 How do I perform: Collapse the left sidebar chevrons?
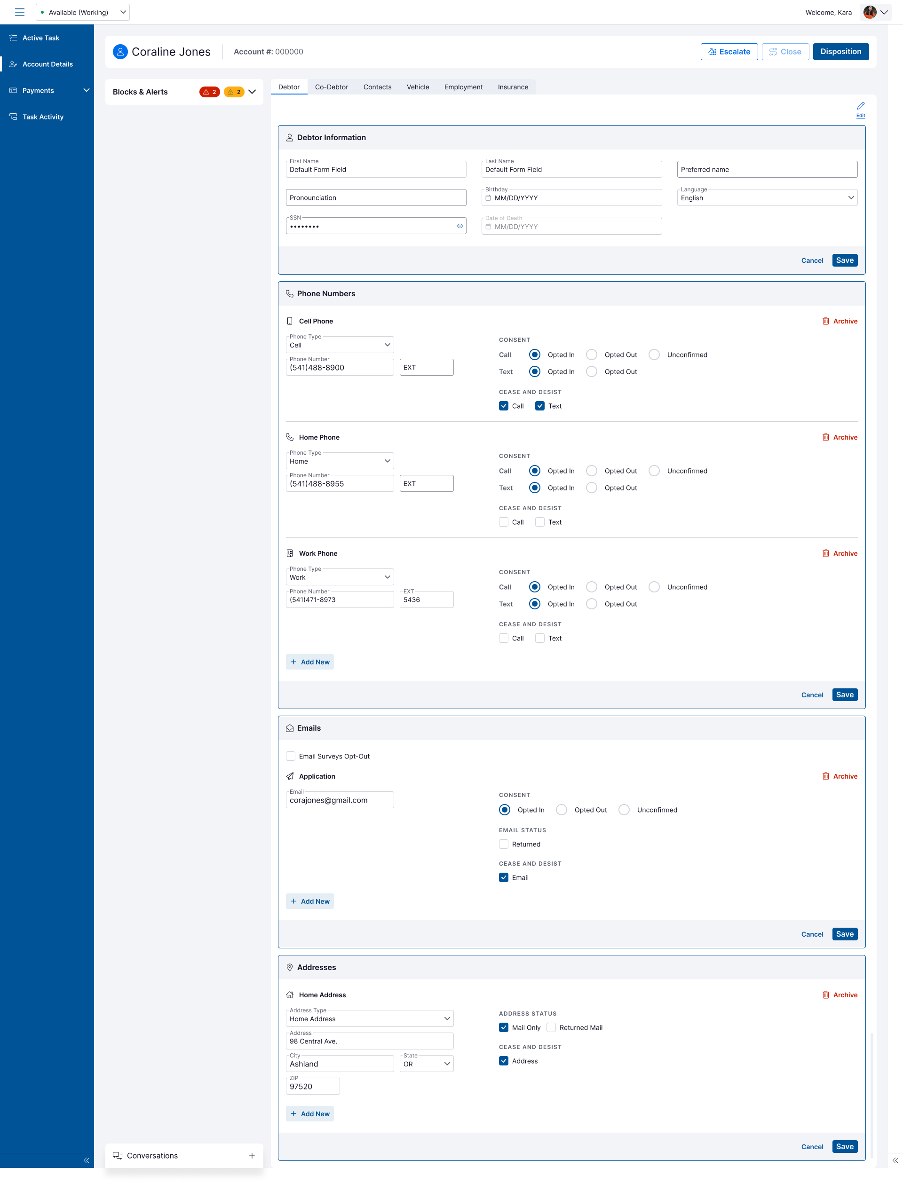86,1160
